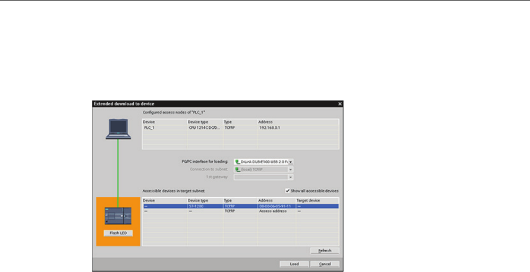Click the Flash LED button
This screenshot has width=530, height=272.
118,233
